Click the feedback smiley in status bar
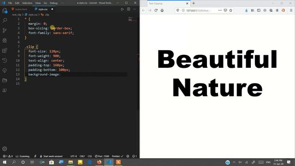This screenshot has width=295, height=166. (x=128, y=156)
